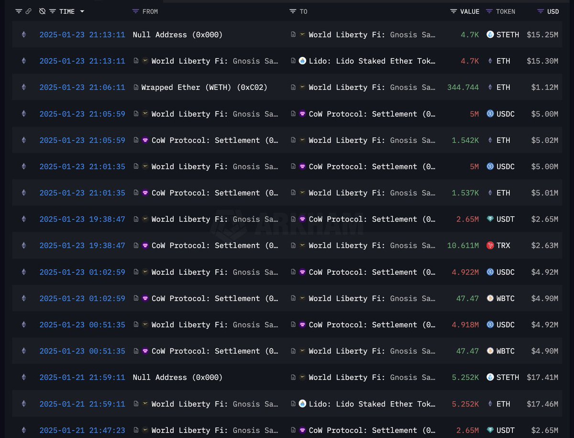Click the $17.46M USD amount
Screen dimensions: 574x438
pos(542,404)
